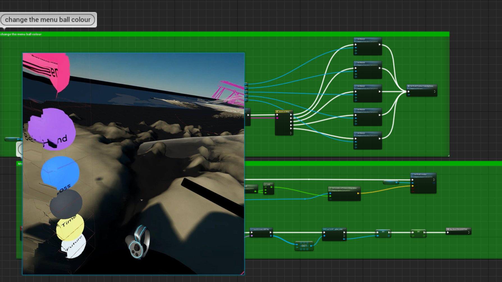Viewport: 502px width, 282px height.
Task: Select the Set World Rotation node
Action: click(x=421, y=90)
